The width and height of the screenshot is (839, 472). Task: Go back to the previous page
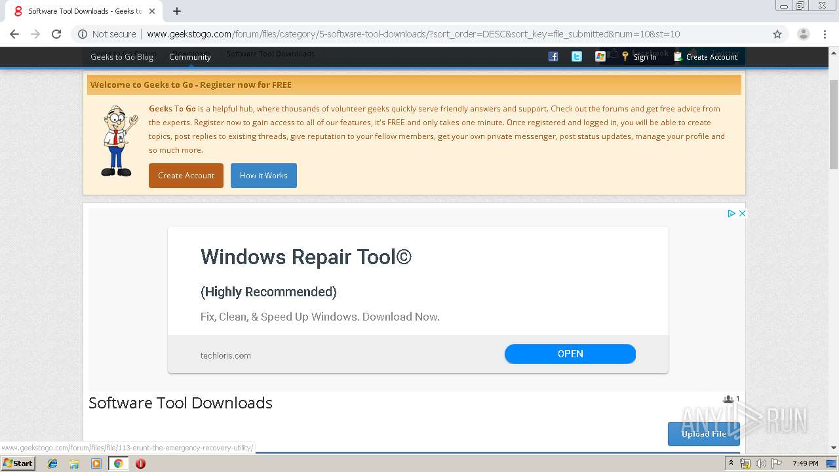tap(14, 34)
